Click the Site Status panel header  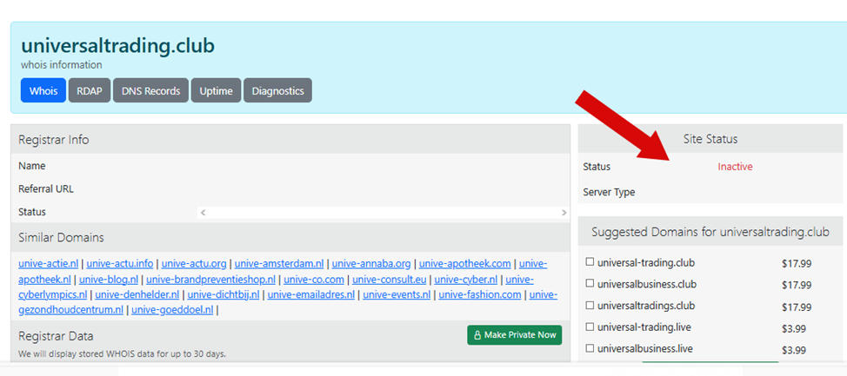coord(710,139)
